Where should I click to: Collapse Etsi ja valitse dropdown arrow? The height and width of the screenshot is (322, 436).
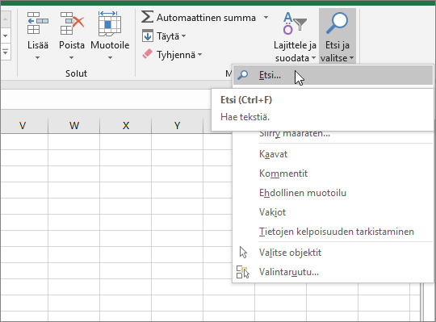click(352, 58)
